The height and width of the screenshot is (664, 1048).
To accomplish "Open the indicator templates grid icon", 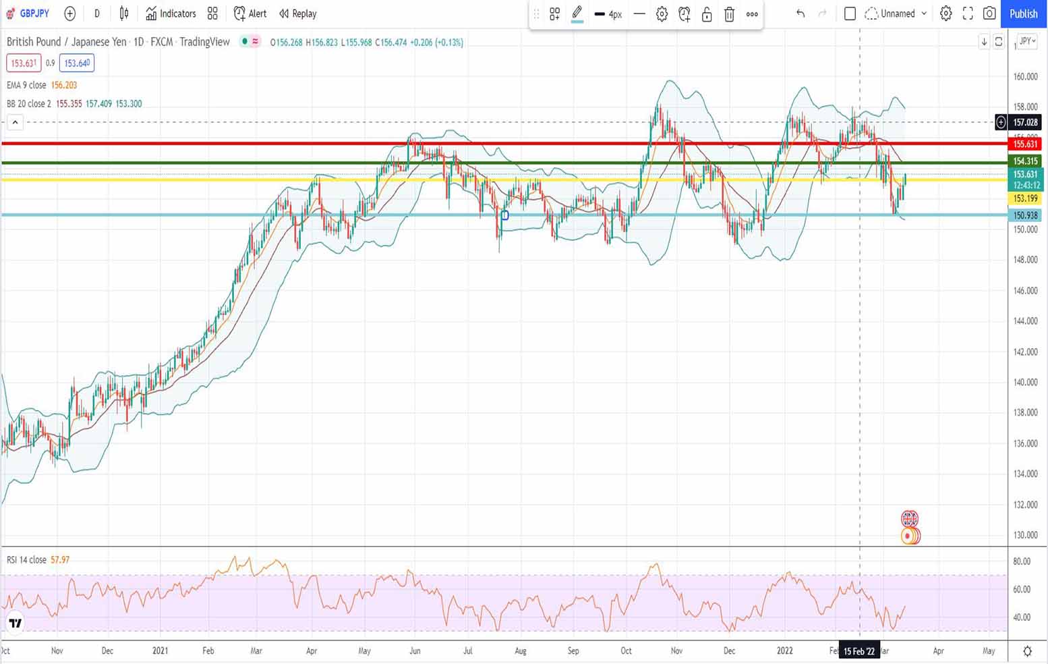I will coord(212,13).
